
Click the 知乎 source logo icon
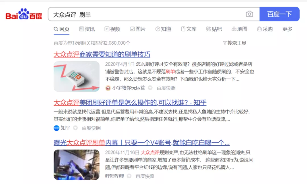coord(56,128)
